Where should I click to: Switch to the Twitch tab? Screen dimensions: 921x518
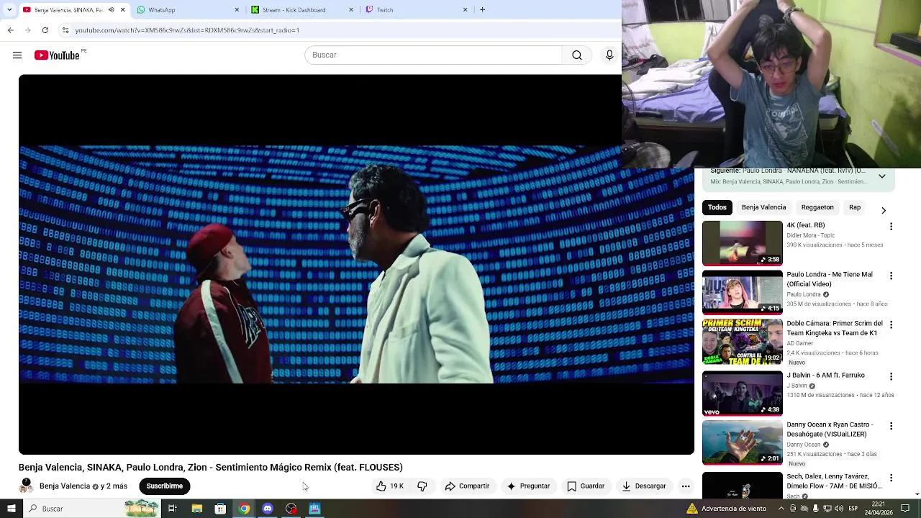coord(415,10)
